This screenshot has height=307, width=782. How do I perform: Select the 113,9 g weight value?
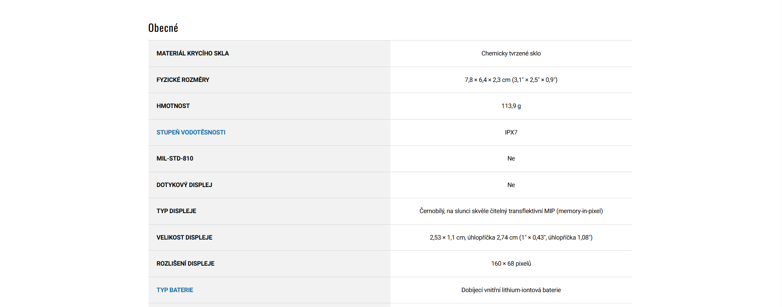pos(511,106)
